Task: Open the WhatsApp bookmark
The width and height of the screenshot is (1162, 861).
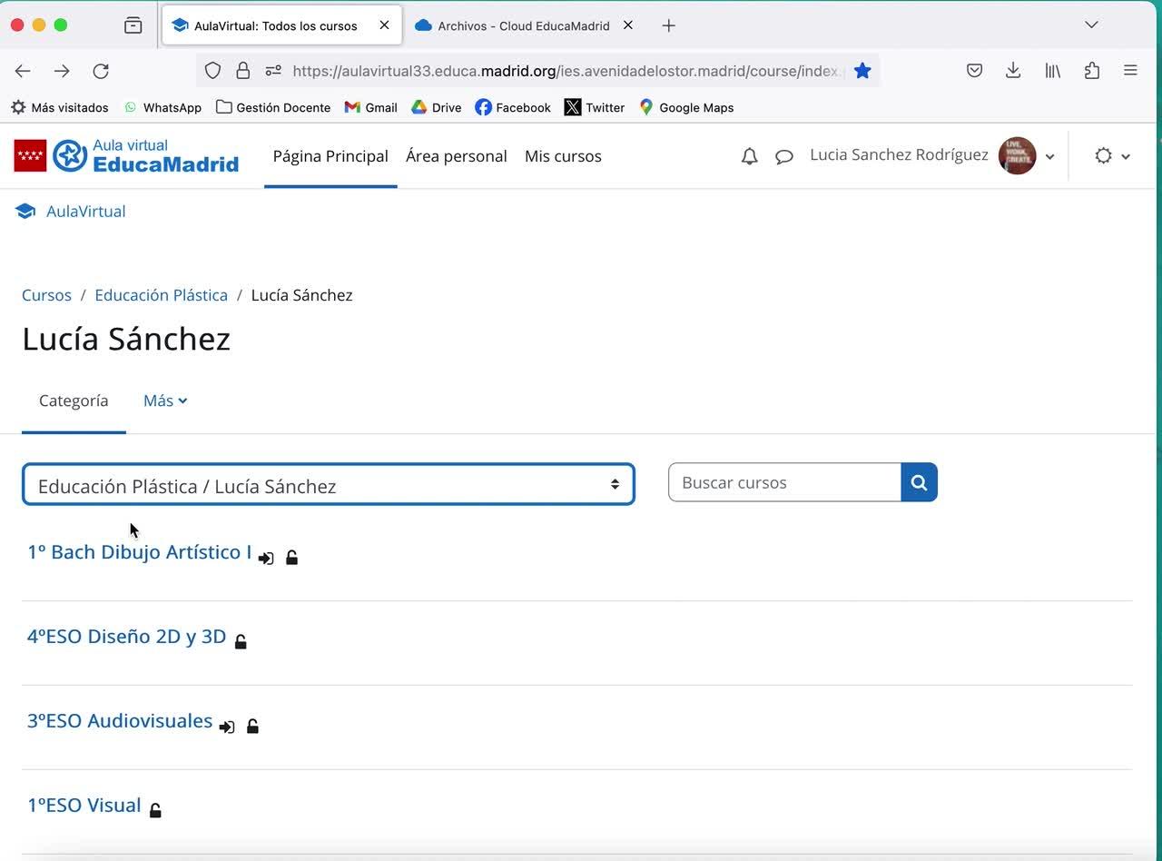Action: coord(162,107)
